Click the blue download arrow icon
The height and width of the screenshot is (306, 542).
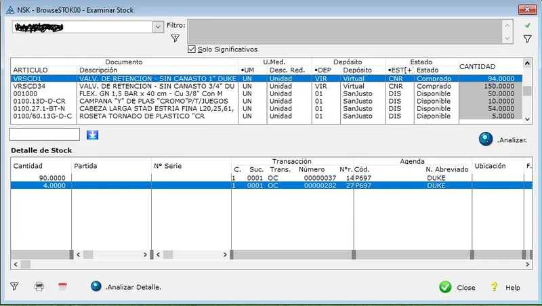coord(92,135)
